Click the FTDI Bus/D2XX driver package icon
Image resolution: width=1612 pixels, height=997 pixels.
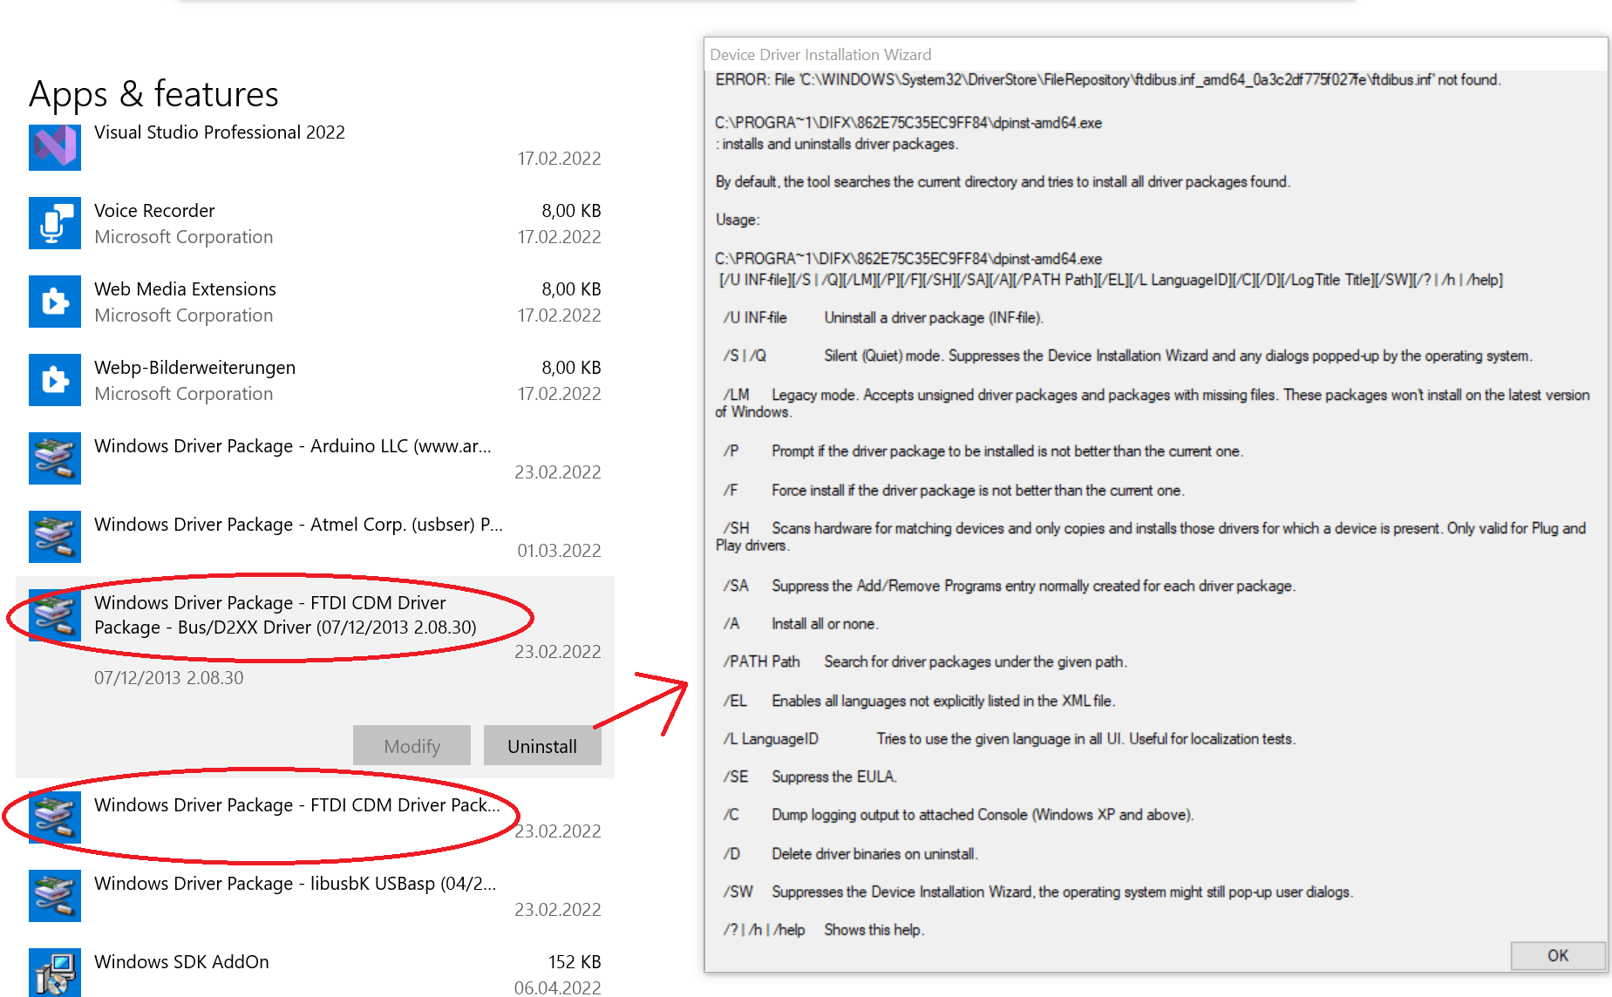click(x=55, y=615)
